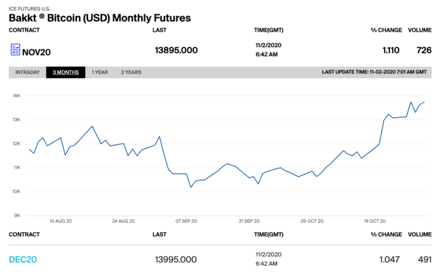This screenshot has height=272, width=443.
Task: Click the top % CHANGE column header
Action: (386, 30)
